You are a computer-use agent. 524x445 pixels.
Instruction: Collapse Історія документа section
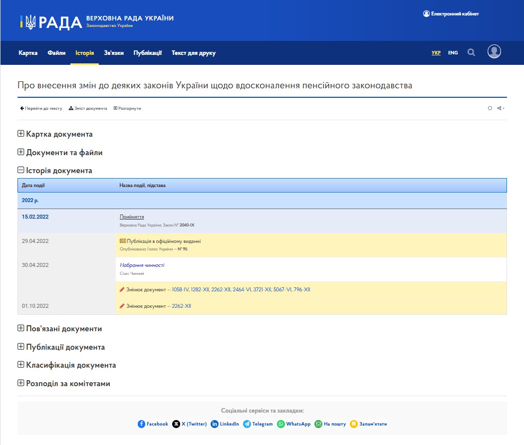[x=55, y=171]
